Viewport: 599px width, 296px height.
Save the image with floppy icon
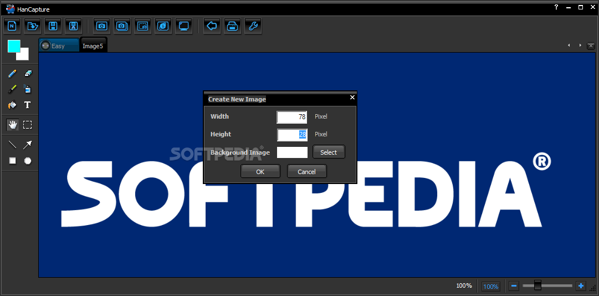pyautogui.click(x=53, y=26)
